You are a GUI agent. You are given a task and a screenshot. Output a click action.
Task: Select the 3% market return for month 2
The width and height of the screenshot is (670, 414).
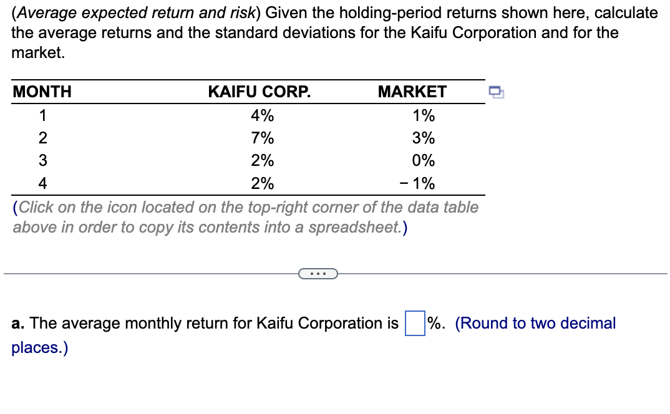click(x=422, y=138)
